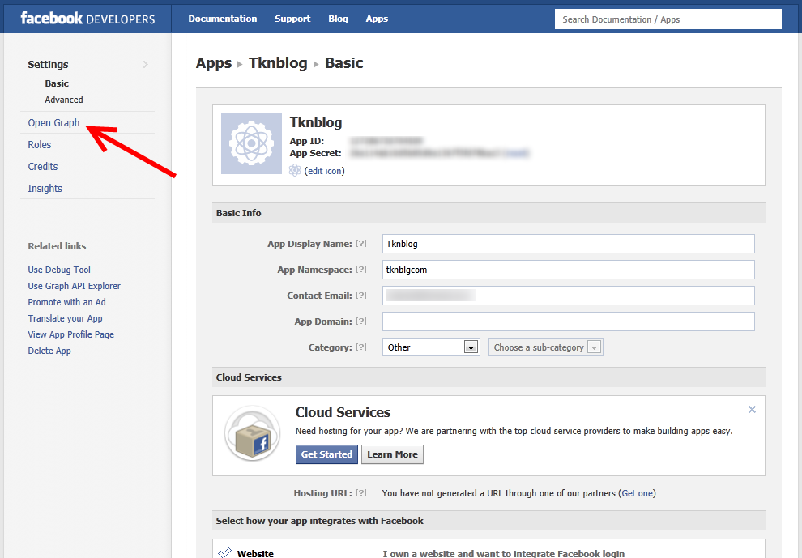Click the empty App Domain field

568,322
